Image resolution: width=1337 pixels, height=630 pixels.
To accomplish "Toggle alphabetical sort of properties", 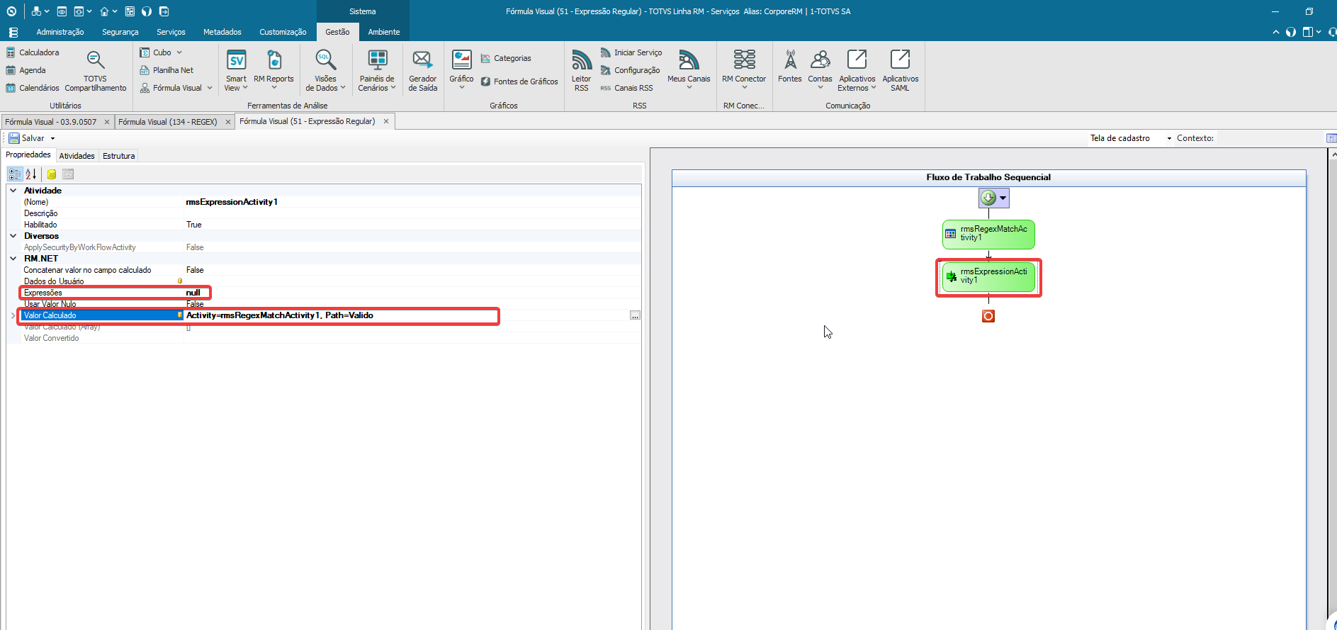I will [x=31, y=174].
